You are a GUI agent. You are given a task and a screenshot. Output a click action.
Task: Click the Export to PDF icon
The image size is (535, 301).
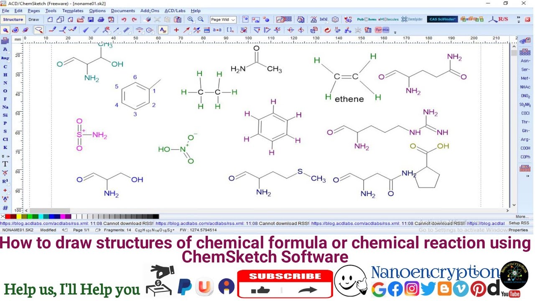tap(111, 20)
